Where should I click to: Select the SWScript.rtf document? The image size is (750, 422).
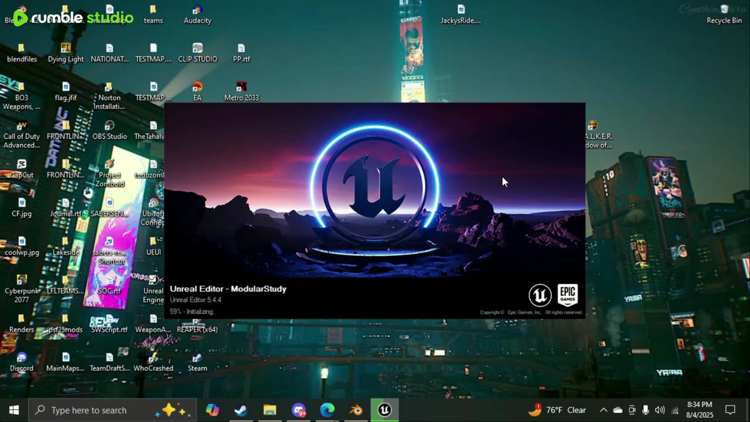click(110, 324)
